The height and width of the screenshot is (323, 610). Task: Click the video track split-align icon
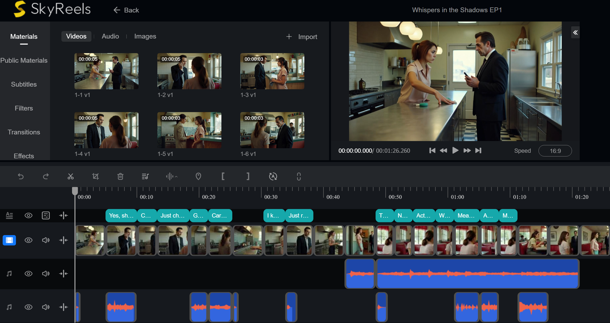[64, 240]
